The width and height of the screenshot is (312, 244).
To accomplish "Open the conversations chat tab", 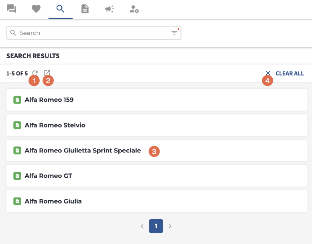I will [12, 9].
